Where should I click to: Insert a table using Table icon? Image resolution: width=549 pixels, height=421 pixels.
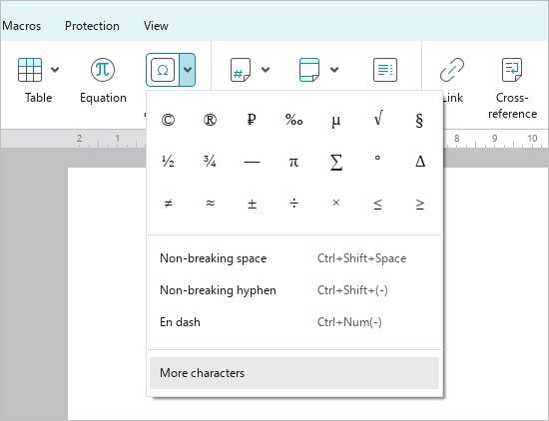pos(30,70)
